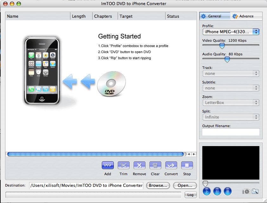267x203 pixels.
Task: Open the snapshot folder magnifier icon
Action: pyautogui.click(x=255, y=191)
